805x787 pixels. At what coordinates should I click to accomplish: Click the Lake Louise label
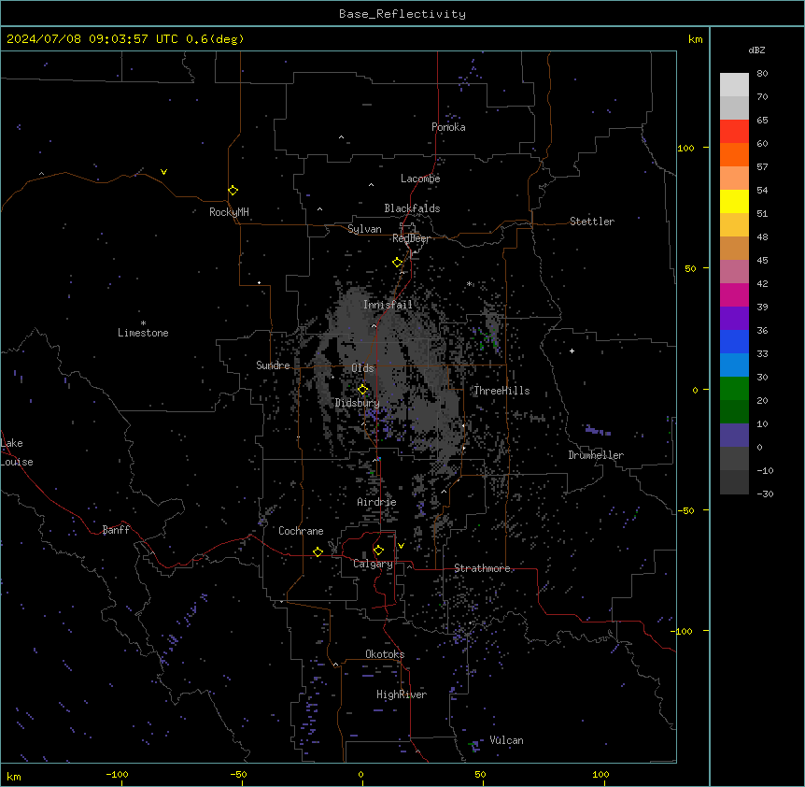coord(17,452)
